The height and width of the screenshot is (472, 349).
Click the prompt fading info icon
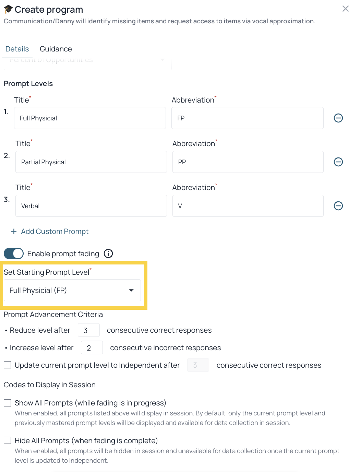[108, 253]
